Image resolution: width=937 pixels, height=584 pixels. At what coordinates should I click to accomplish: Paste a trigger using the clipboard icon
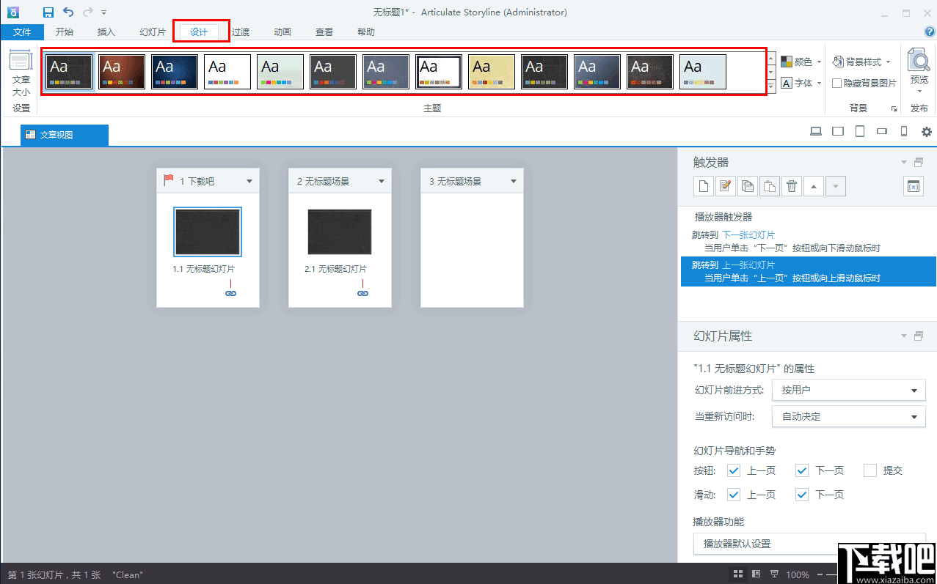(x=769, y=185)
